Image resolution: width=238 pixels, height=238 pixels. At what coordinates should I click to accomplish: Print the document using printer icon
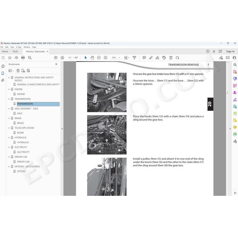(23, 58)
